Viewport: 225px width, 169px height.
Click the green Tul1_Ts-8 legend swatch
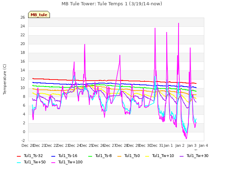90,156
